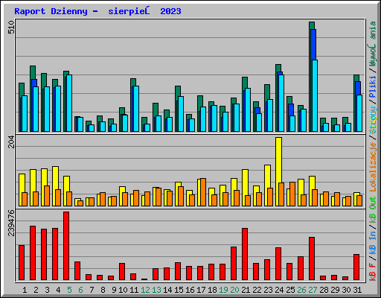Click the yellow bar for day 4

point(55,186)
